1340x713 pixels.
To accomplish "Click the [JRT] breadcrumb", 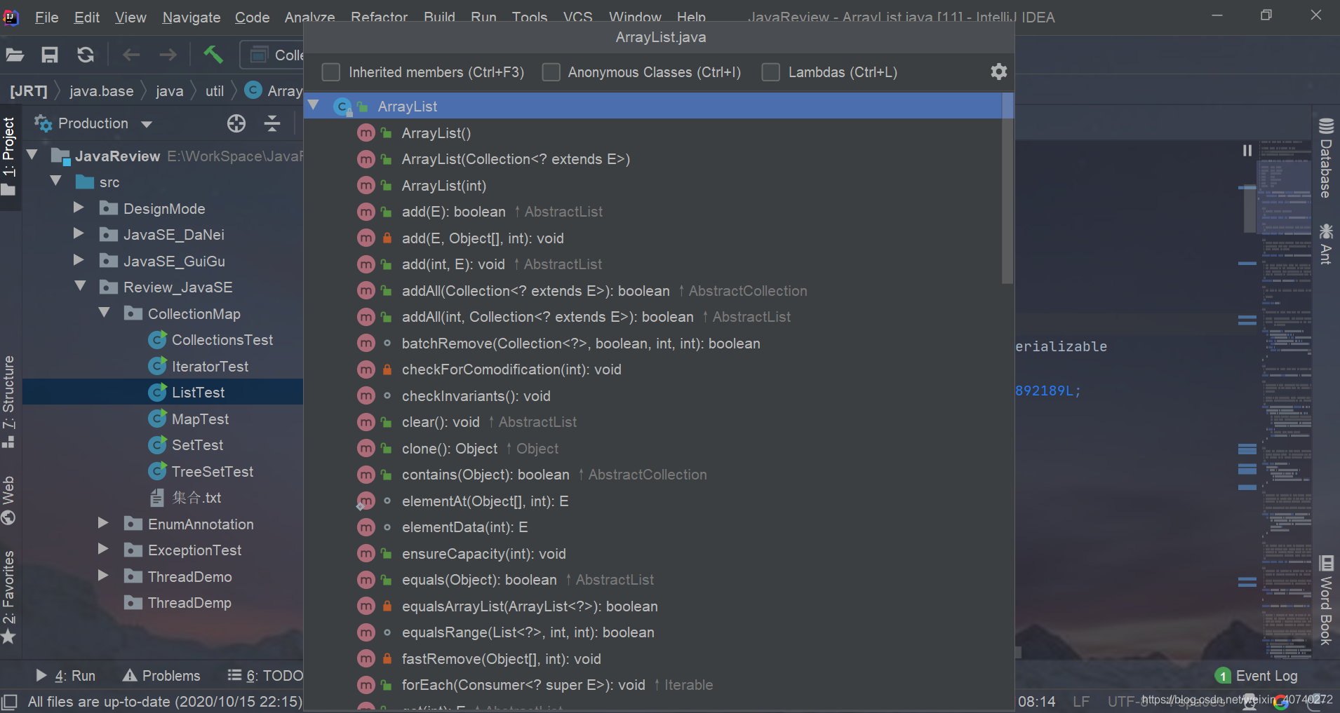I will tap(29, 91).
